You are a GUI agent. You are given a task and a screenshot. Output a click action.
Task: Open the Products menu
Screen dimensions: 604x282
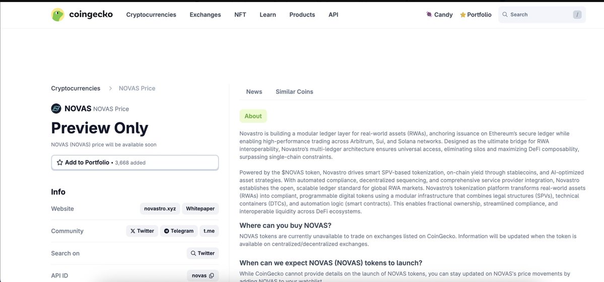(x=302, y=15)
